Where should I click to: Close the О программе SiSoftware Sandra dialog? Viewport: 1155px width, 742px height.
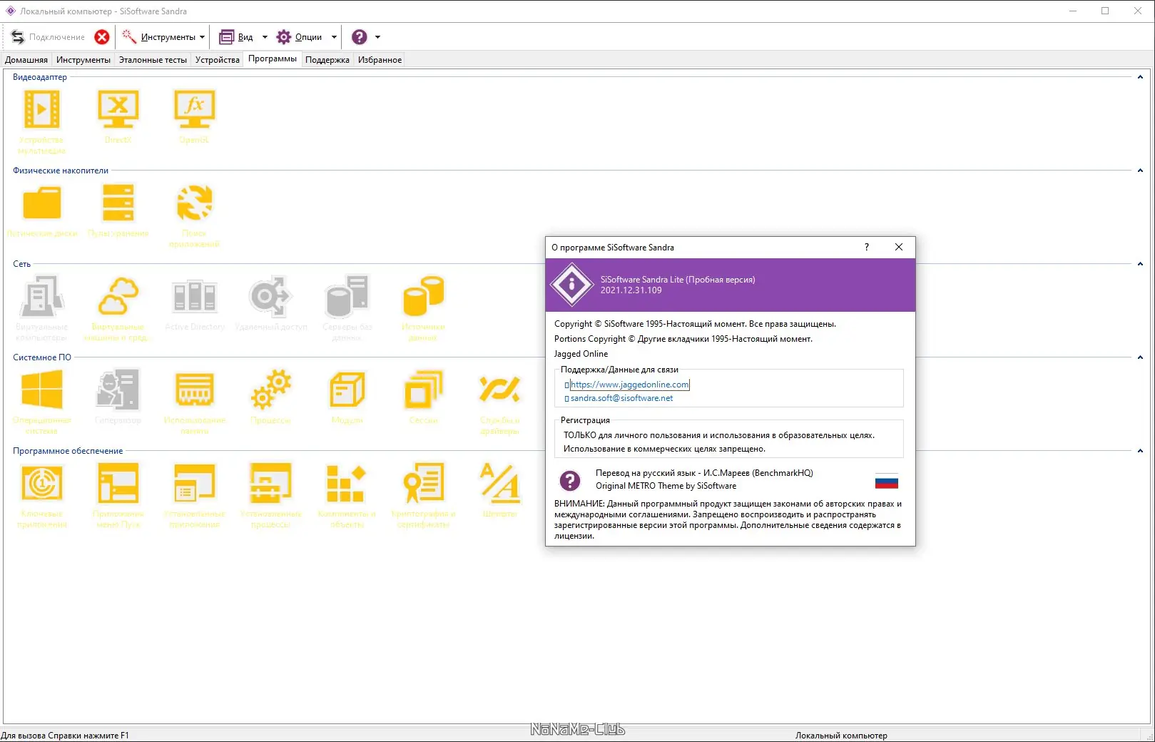899,247
